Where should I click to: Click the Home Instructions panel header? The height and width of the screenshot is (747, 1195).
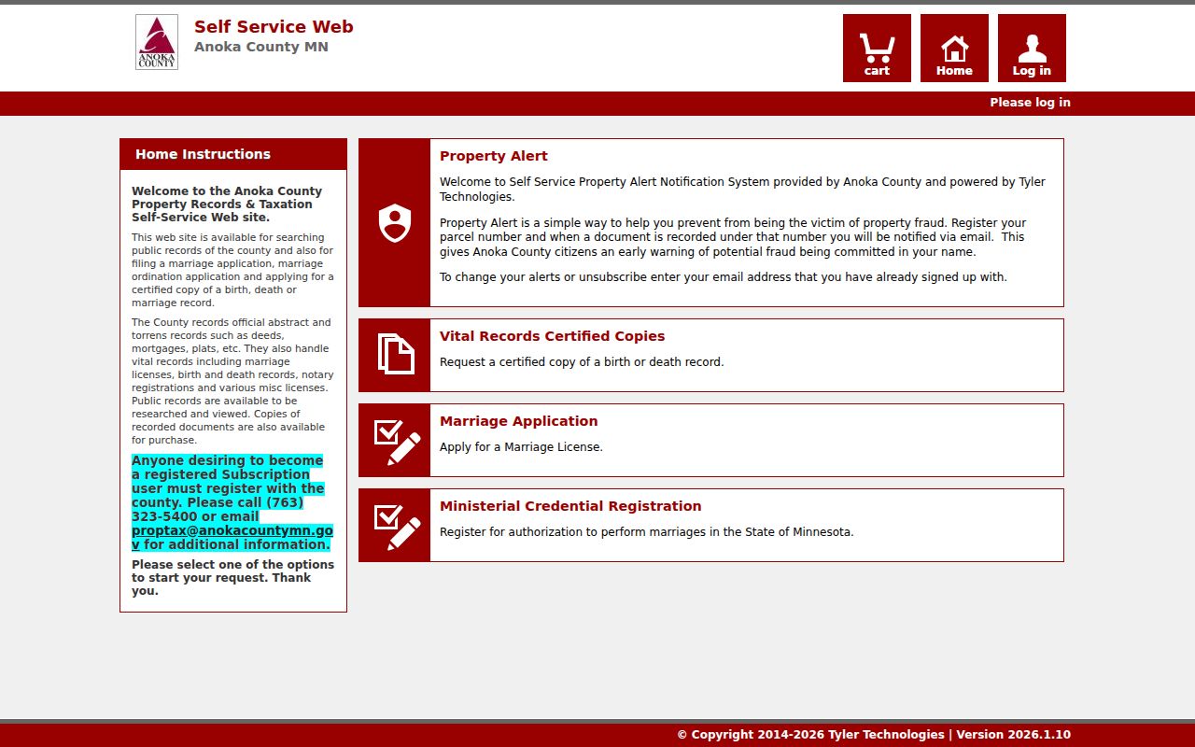tap(233, 154)
